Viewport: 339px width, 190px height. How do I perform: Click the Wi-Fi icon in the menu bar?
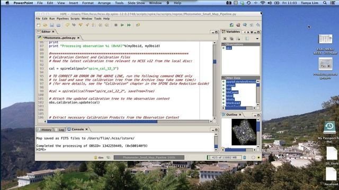click(x=263, y=3)
